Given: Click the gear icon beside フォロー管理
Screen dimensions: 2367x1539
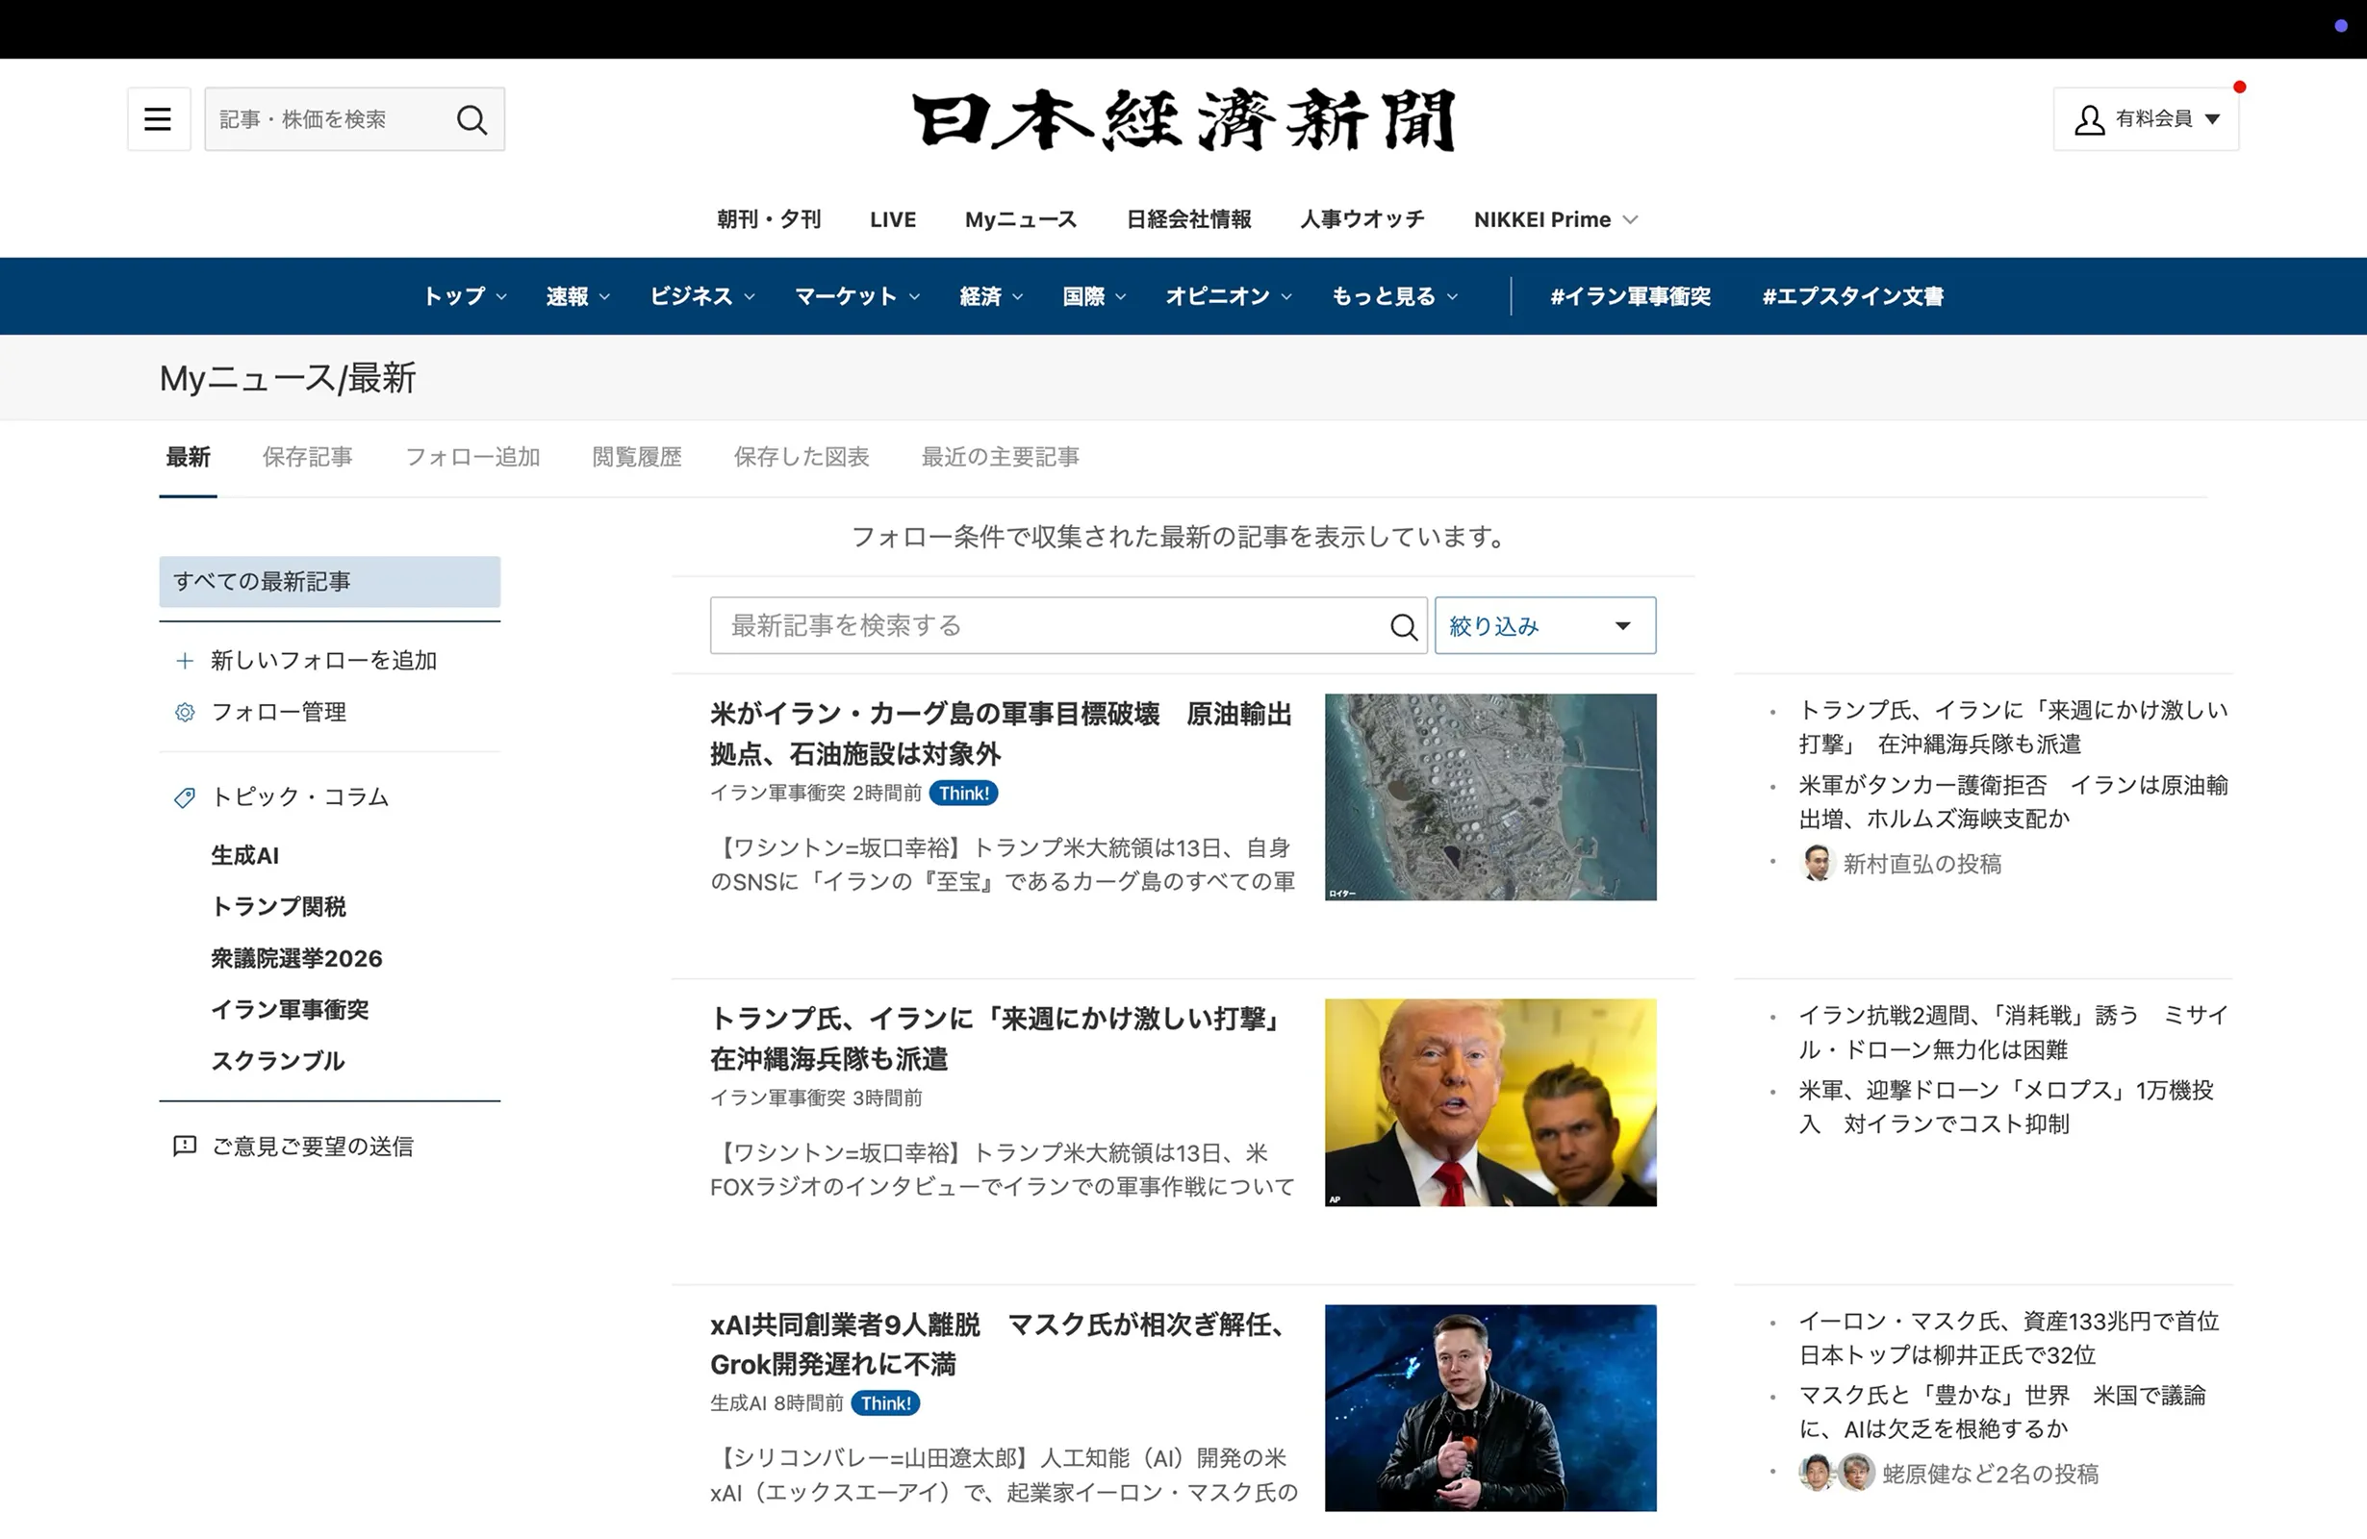Looking at the screenshot, I should [x=185, y=712].
